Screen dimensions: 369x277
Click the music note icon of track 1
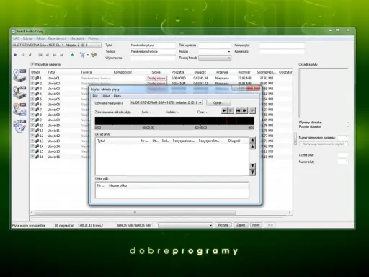pyautogui.click(x=37, y=78)
